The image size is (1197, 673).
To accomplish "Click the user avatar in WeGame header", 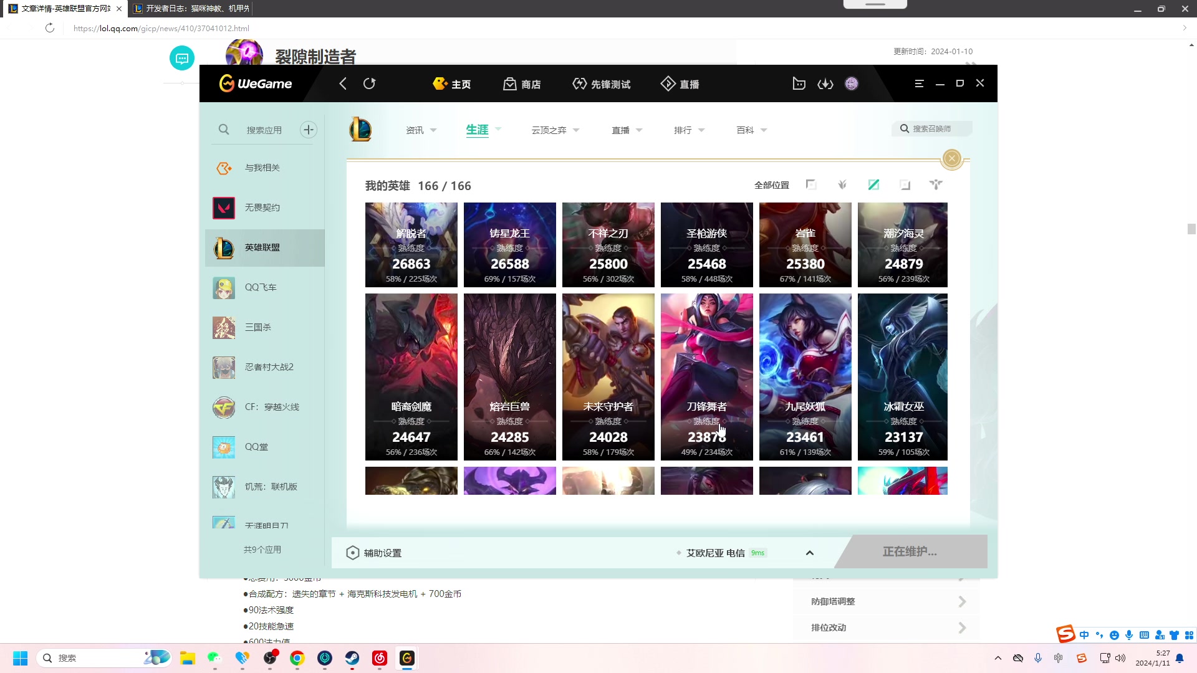I will [852, 84].
